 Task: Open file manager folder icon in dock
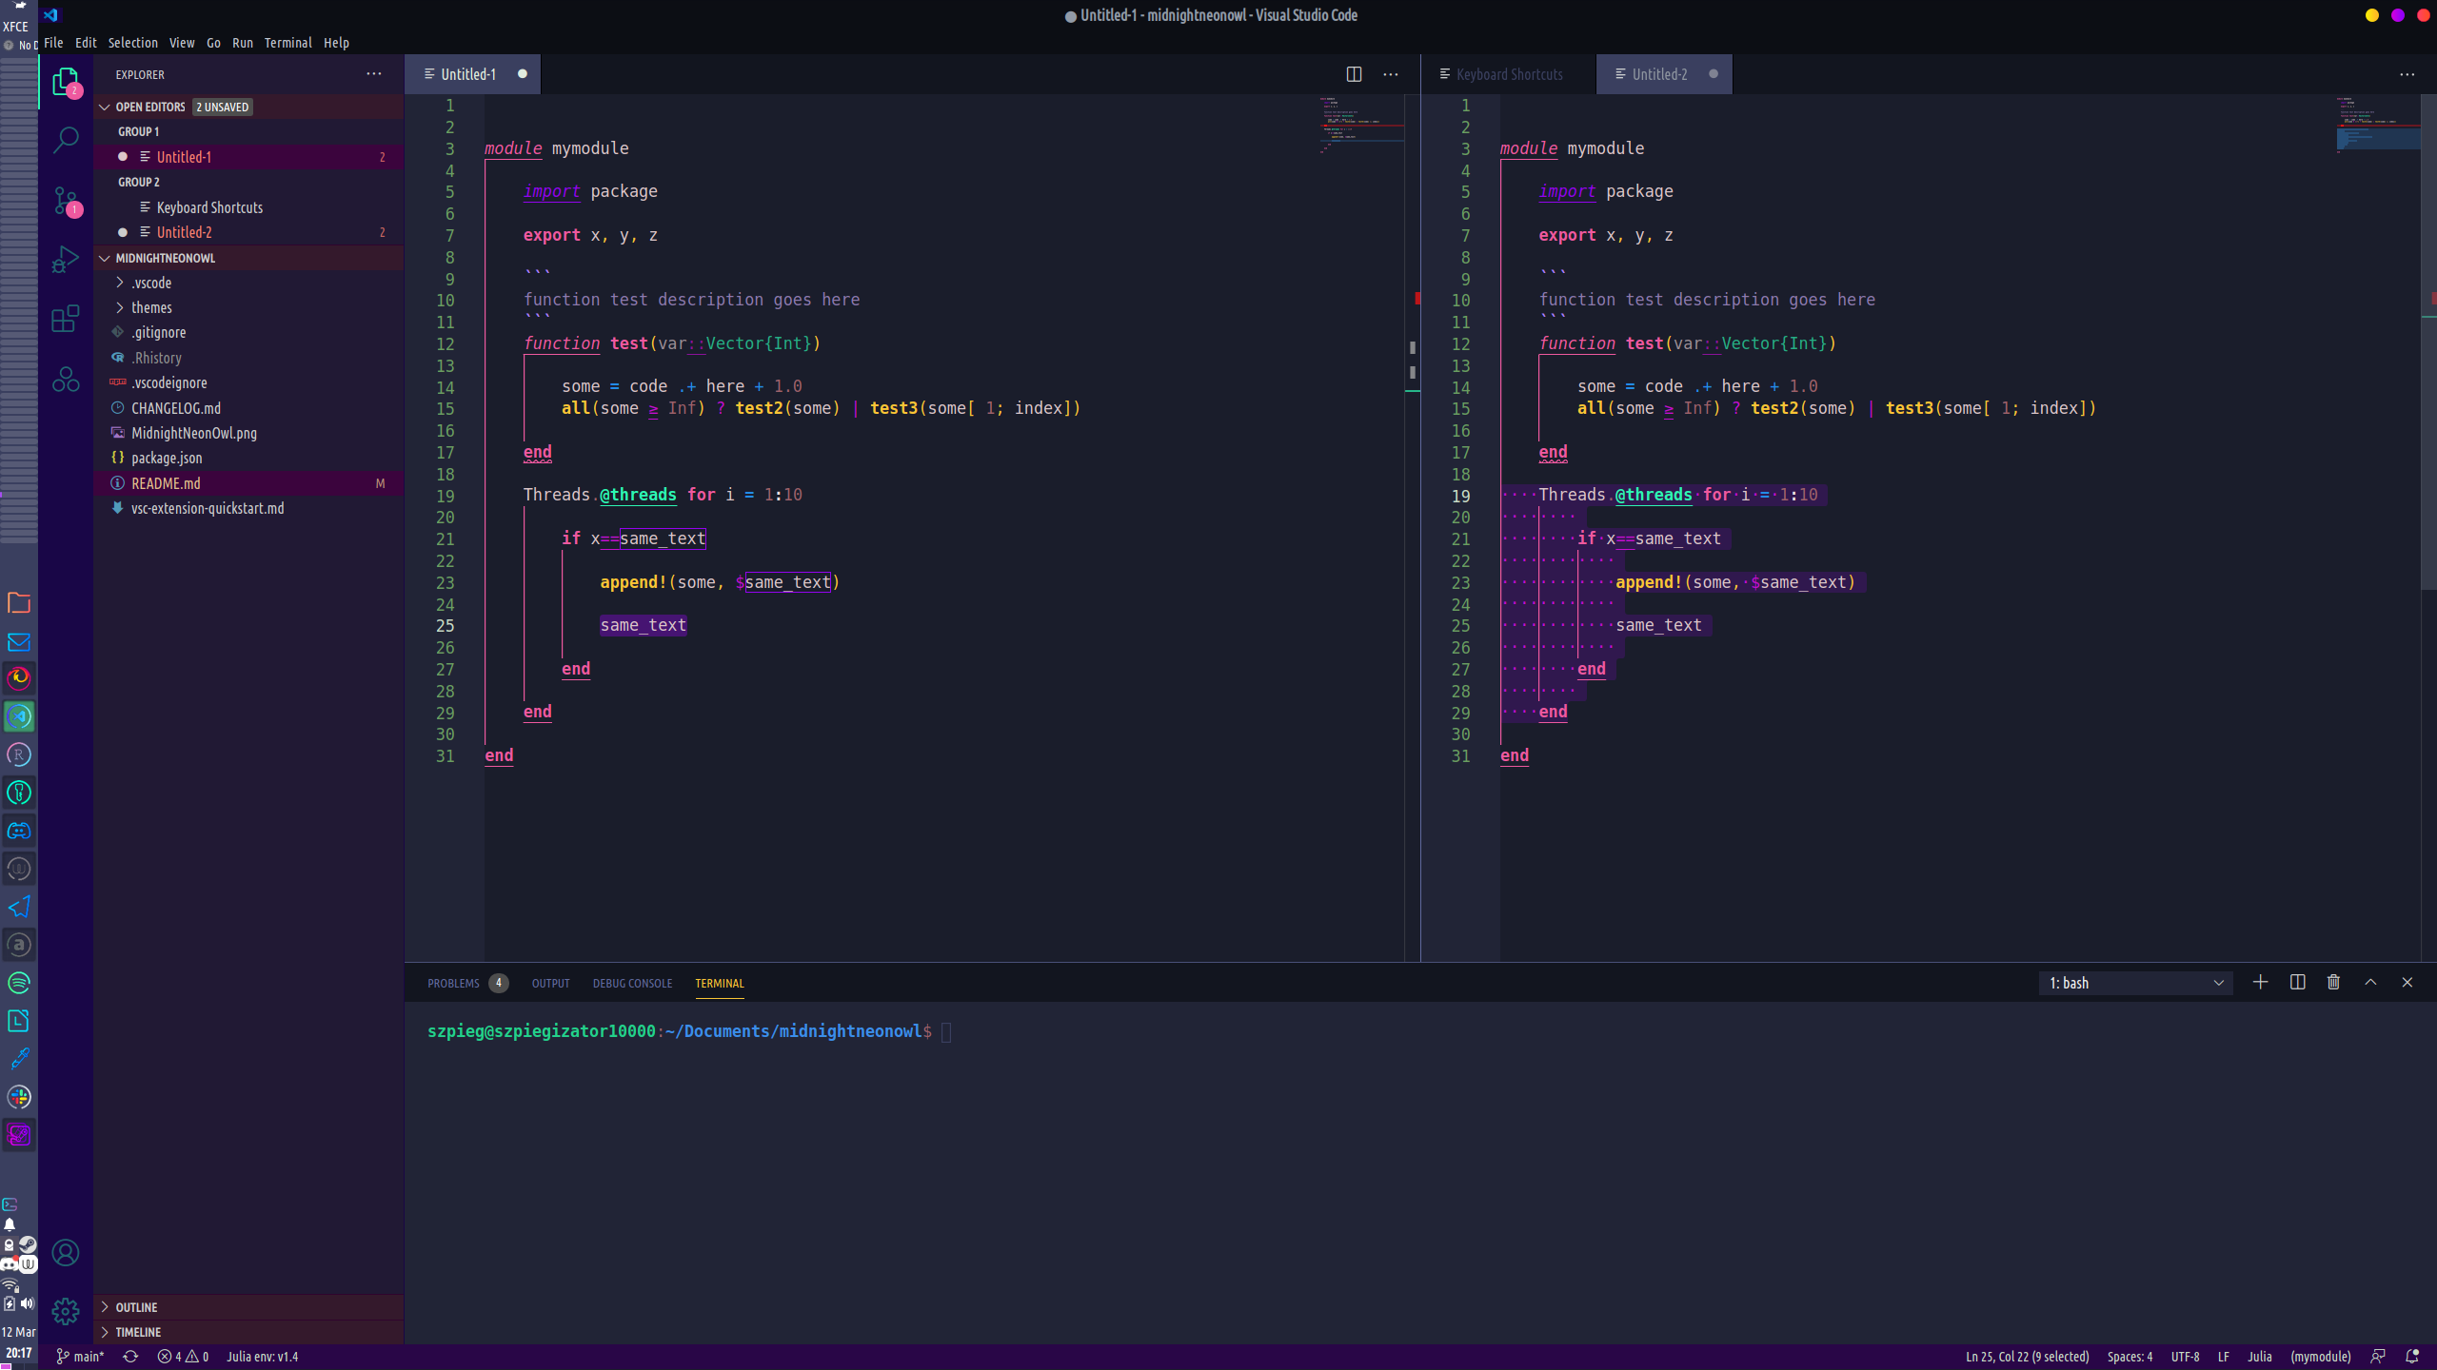click(19, 603)
